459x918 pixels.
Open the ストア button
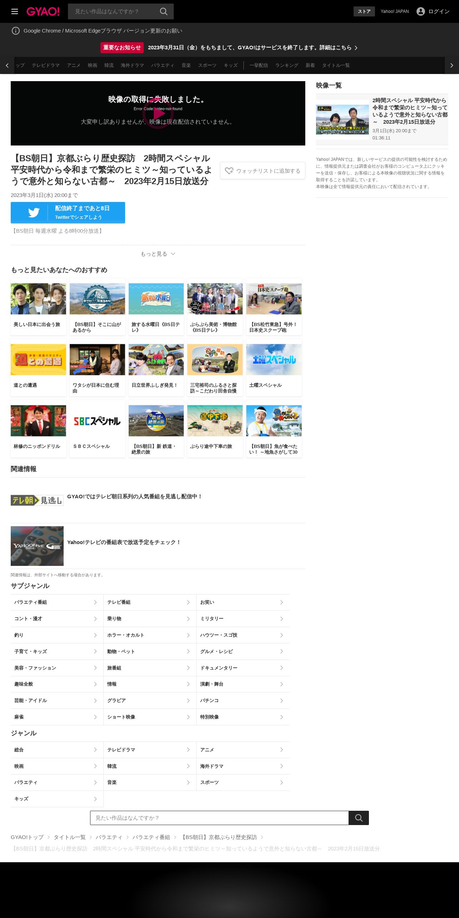pyautogui.click(x=364, y=11)
